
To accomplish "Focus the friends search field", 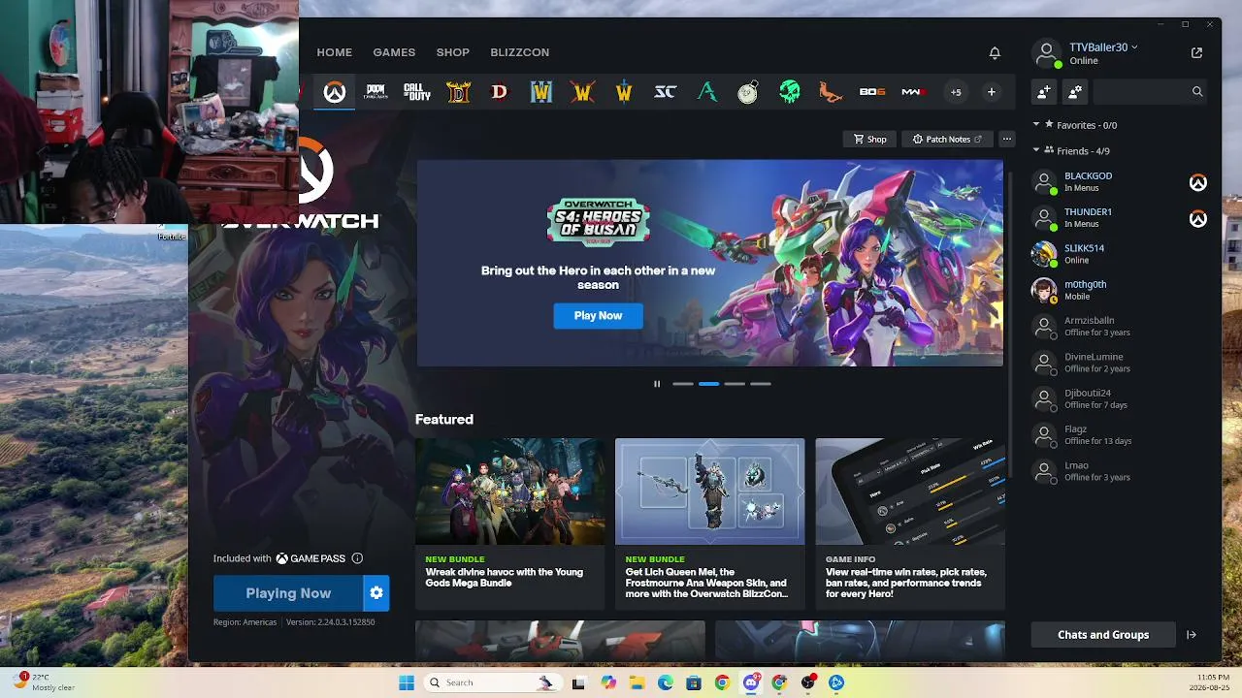I will coord(1151,92).
